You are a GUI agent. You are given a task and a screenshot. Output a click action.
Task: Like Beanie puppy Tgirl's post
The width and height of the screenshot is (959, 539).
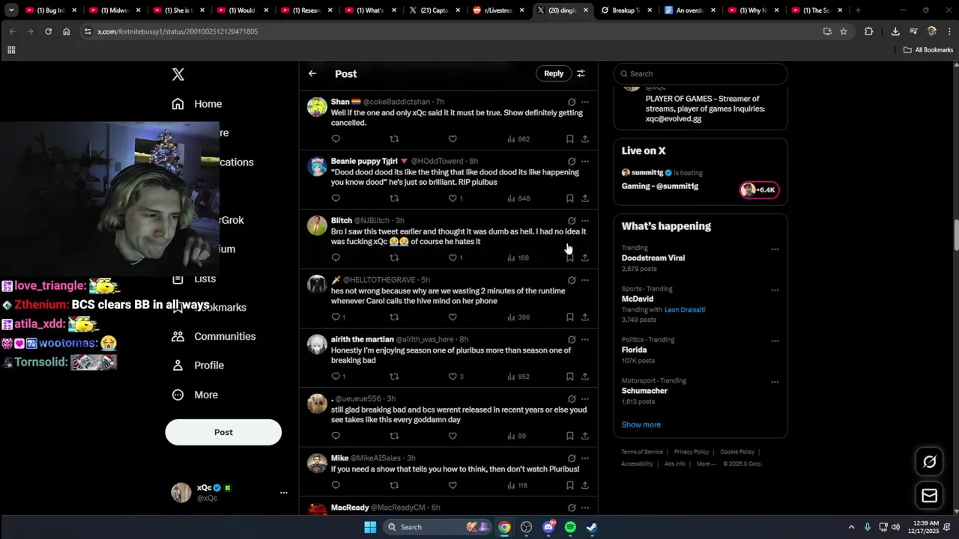point(453,198)
